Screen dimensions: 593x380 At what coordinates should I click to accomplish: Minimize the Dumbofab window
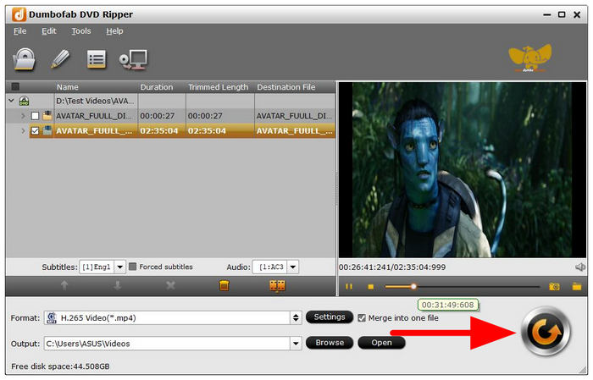coord(547,14)
